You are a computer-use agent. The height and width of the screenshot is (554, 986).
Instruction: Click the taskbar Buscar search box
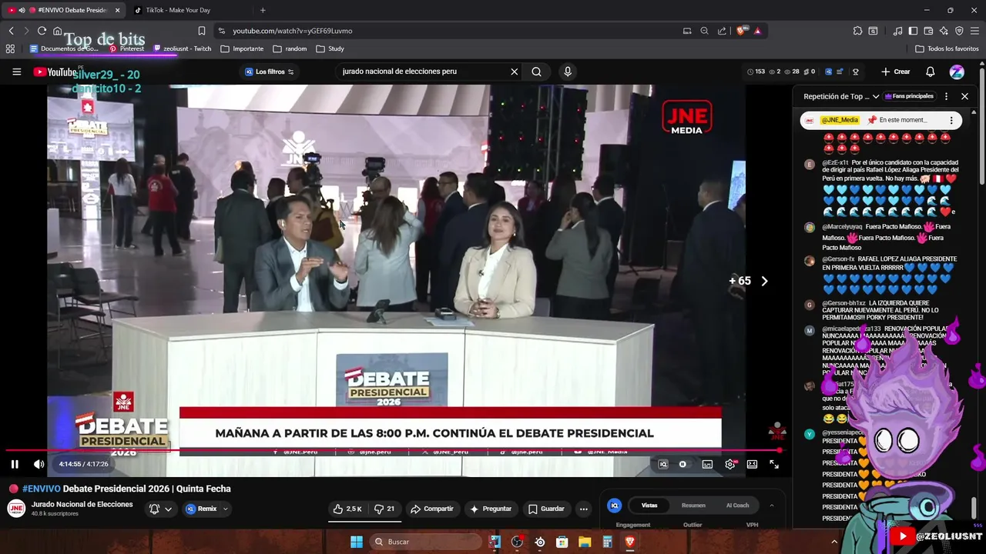pyautogui.click(x=426, y=542)
